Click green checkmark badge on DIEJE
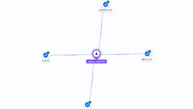The width and height of the screenshot is (193, 109). tap(48, 53)
